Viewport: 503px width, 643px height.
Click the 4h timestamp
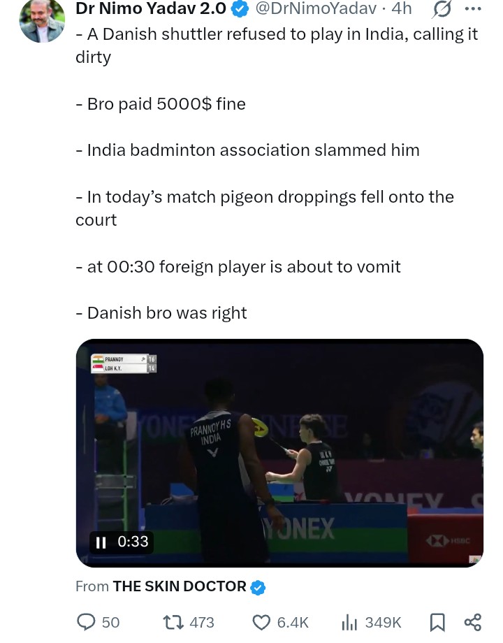[x=401, y=8]
